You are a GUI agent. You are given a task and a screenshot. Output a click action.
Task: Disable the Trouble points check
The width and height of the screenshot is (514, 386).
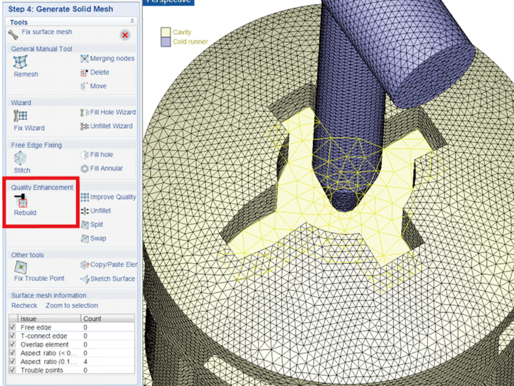coord(12,370)
